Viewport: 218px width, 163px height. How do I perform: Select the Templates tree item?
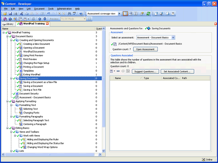[x=28, y=71]
